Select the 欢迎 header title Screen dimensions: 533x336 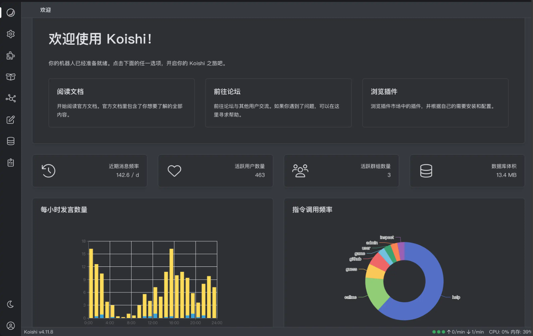(x=45, y=10)
